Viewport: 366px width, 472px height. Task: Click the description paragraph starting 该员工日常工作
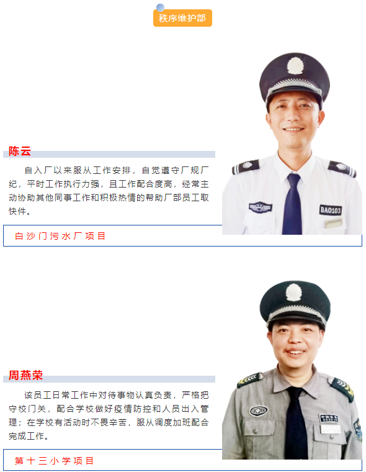(x=109, y=415)
